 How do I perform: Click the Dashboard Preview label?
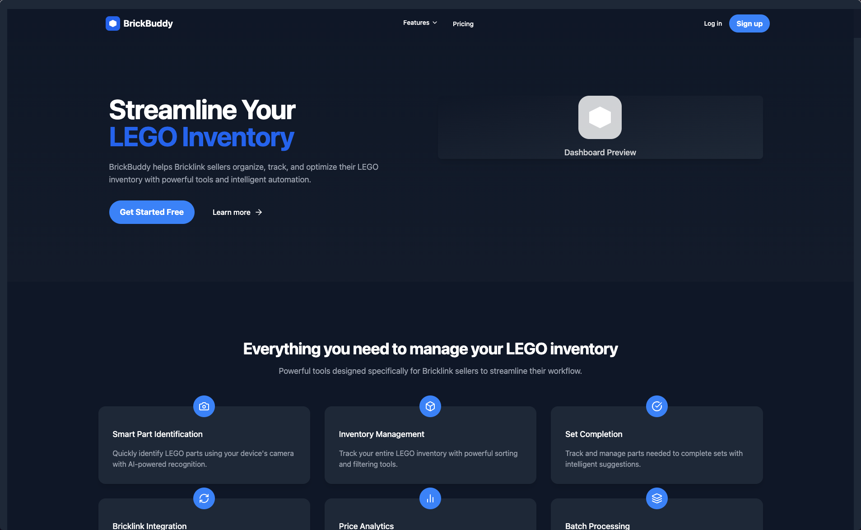click(600, 153)
